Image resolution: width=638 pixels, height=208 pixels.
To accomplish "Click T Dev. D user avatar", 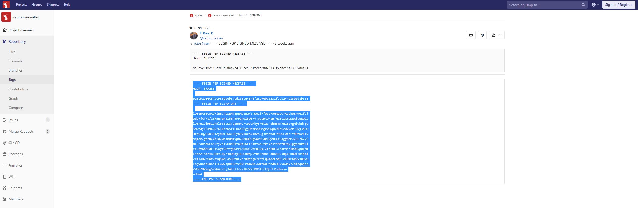I will pos(193,36).
